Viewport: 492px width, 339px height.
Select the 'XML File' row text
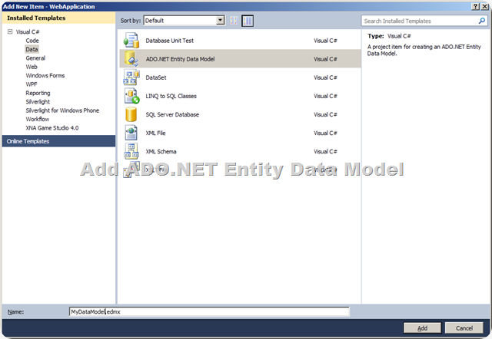(x=155, y=133)
